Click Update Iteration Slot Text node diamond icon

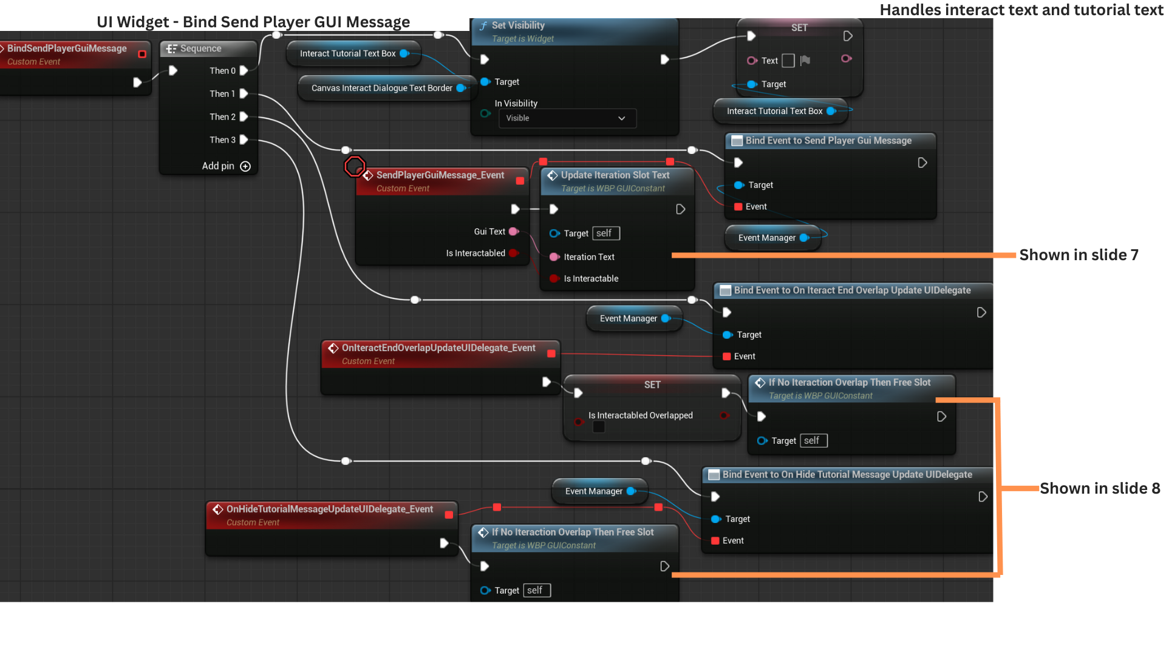pyautogui.click(x=553, y=175)
